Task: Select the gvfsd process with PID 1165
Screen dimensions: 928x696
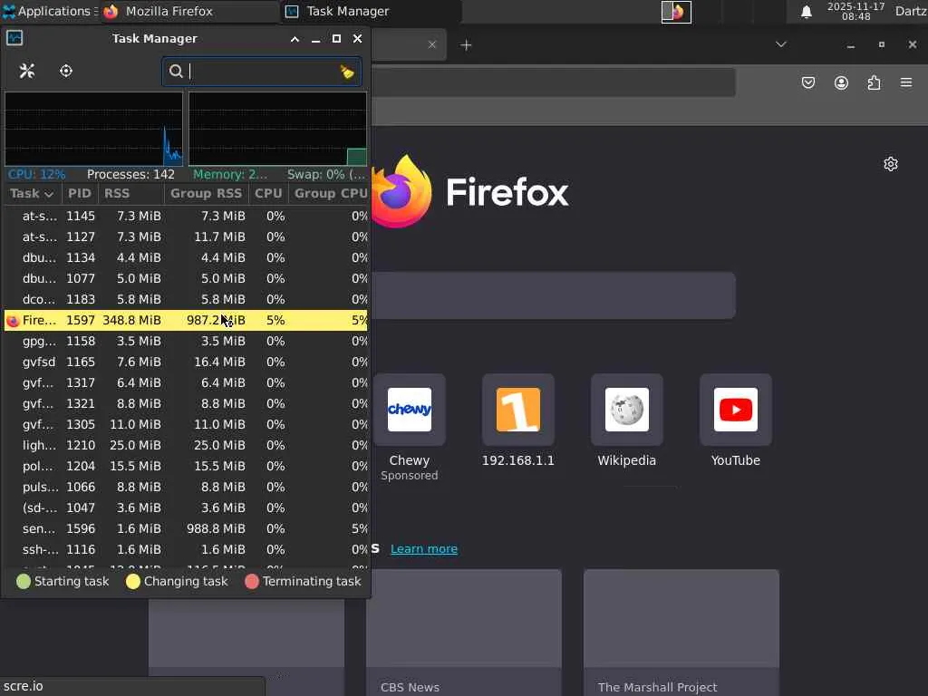Action: [x=186, y=362]
